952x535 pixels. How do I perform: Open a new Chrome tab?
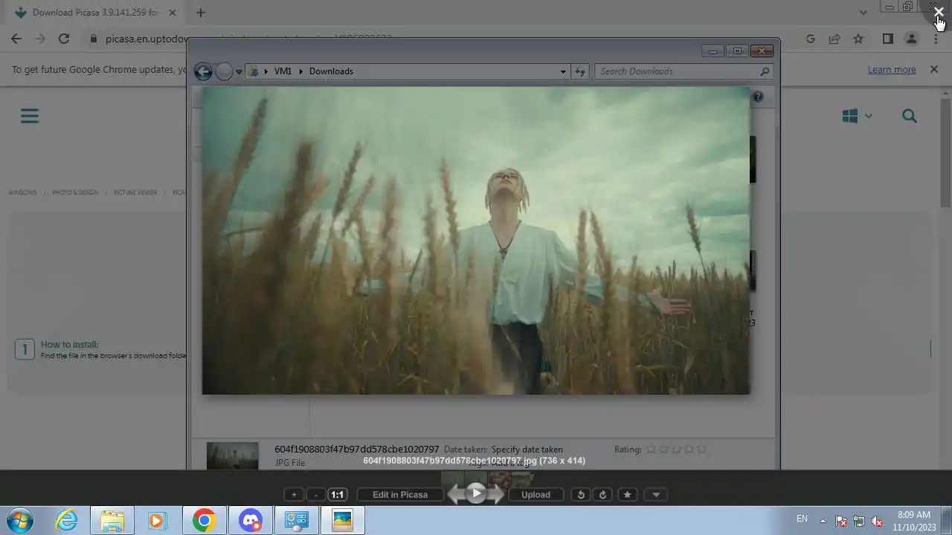200,13
